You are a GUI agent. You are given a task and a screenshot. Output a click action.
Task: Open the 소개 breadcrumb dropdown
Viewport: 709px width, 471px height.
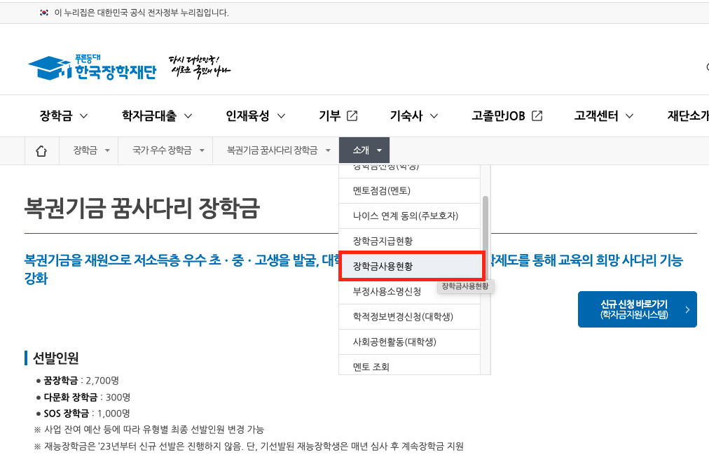[364, 150]
